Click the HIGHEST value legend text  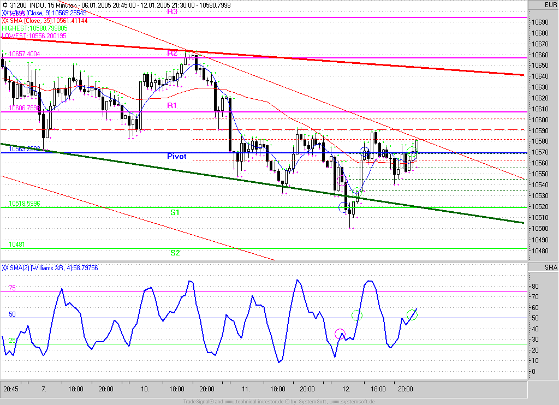point(35,27)
